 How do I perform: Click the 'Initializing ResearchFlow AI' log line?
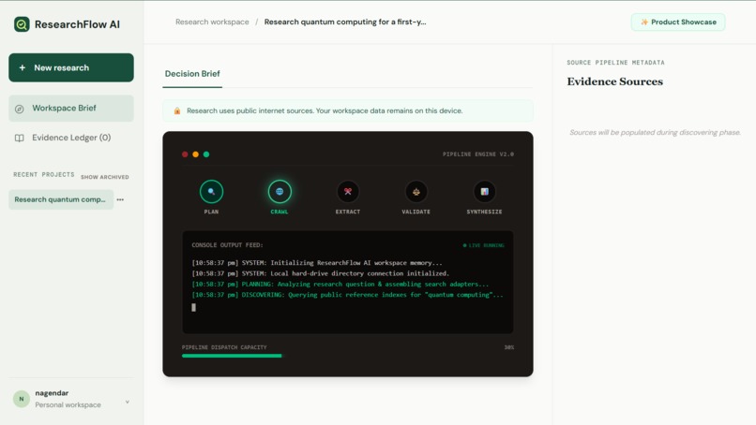[x=317, y=263]
